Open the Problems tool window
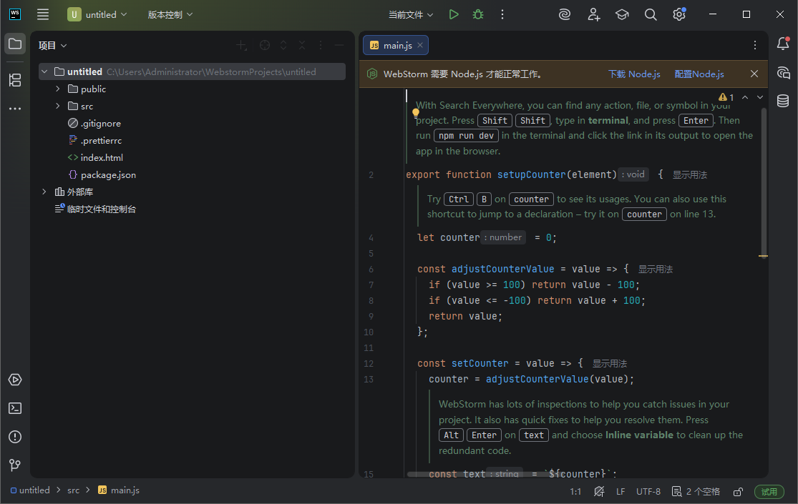 15,437
